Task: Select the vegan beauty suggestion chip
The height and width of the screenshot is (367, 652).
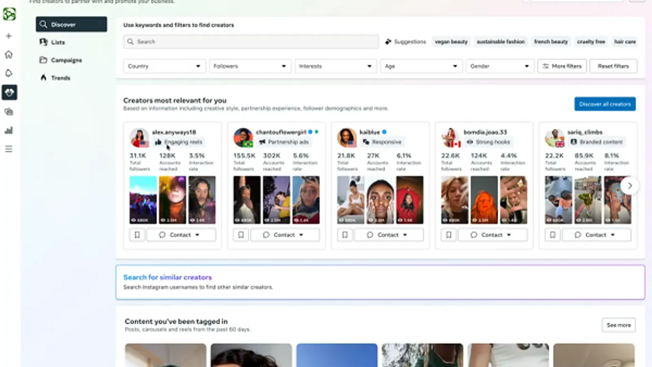Action: [x=451, y=42]
